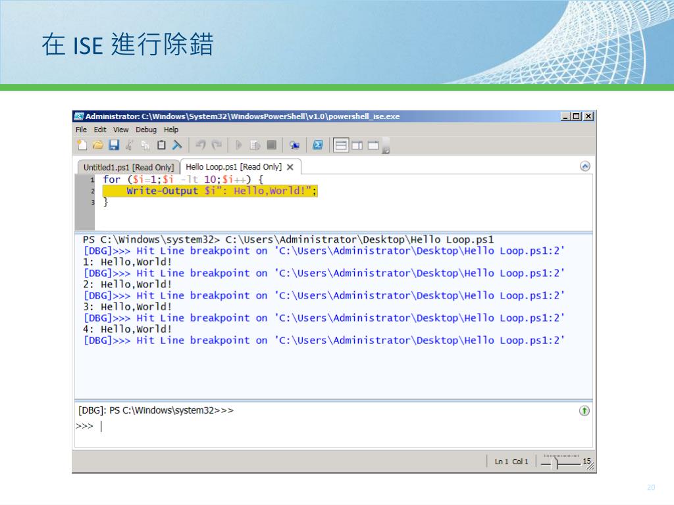
Task: Open the Debug menu
Action: 146,130
